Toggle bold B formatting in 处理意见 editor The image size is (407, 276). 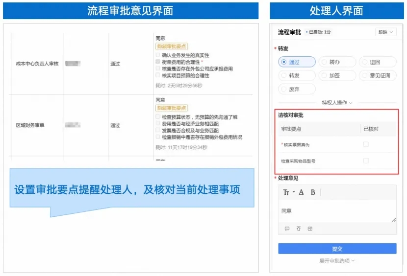(x=313, y=192)
